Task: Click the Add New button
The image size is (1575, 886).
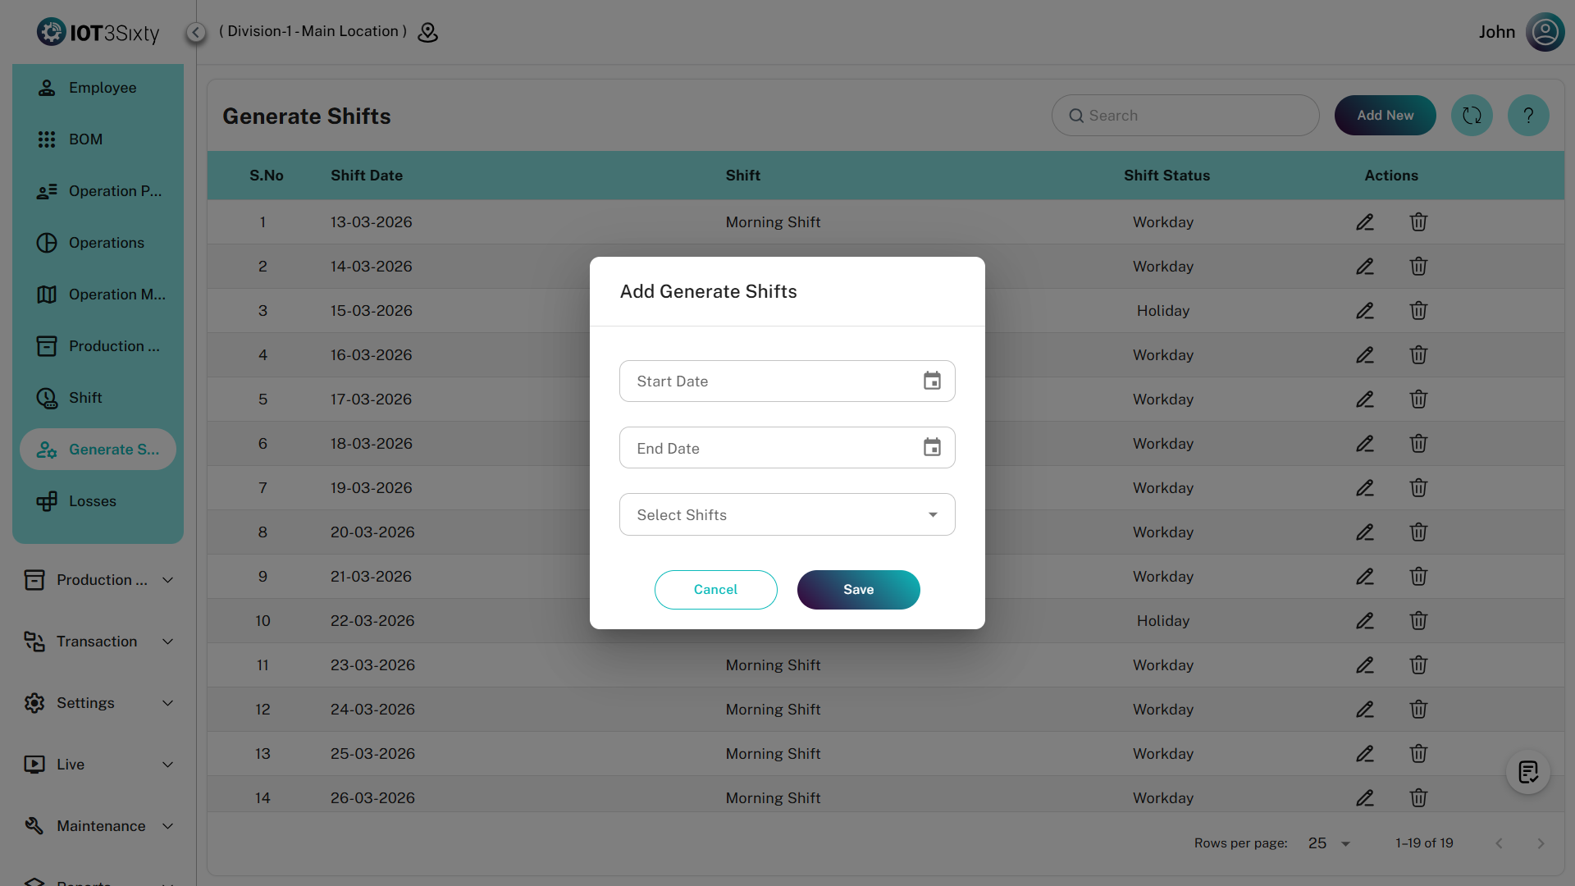Action: click(x=1385, y=116)
